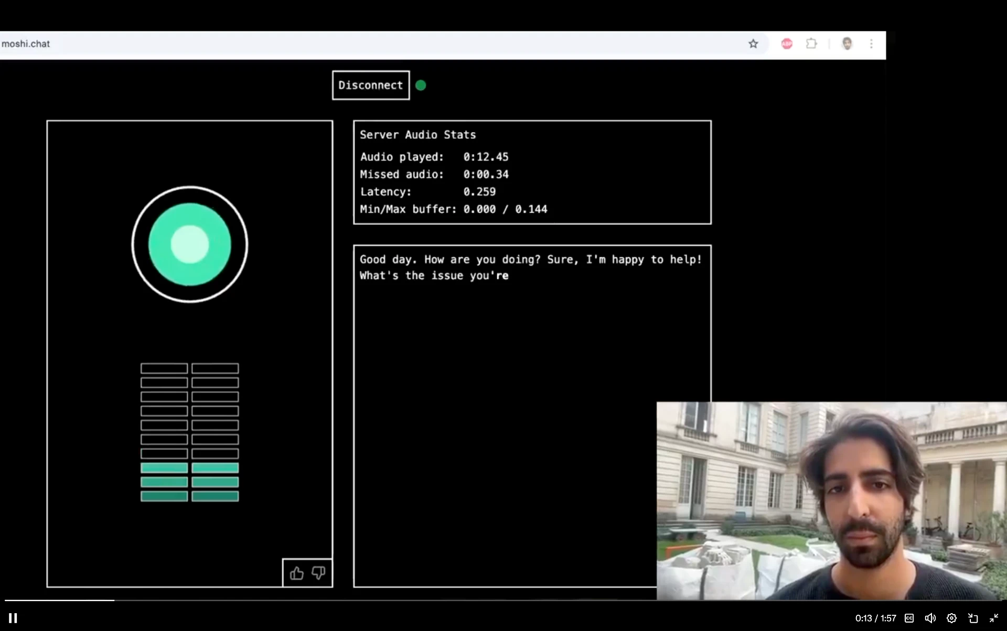
Task: Open the ABP adblock extension icon
Action: (786, 44)
